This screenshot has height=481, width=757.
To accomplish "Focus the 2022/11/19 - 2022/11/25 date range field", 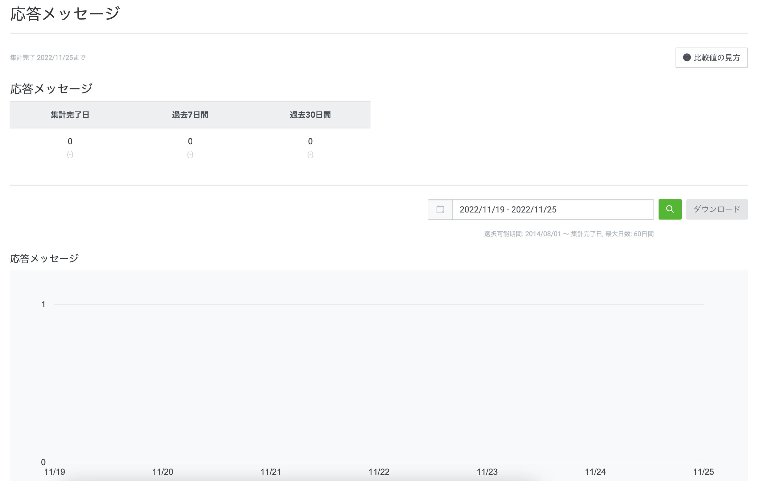I will point(553,209).
